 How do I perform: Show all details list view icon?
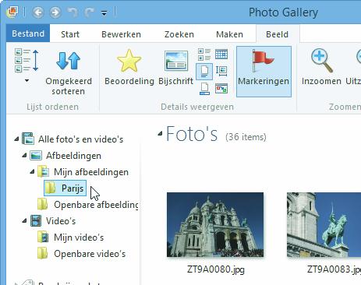pos(204,55)
